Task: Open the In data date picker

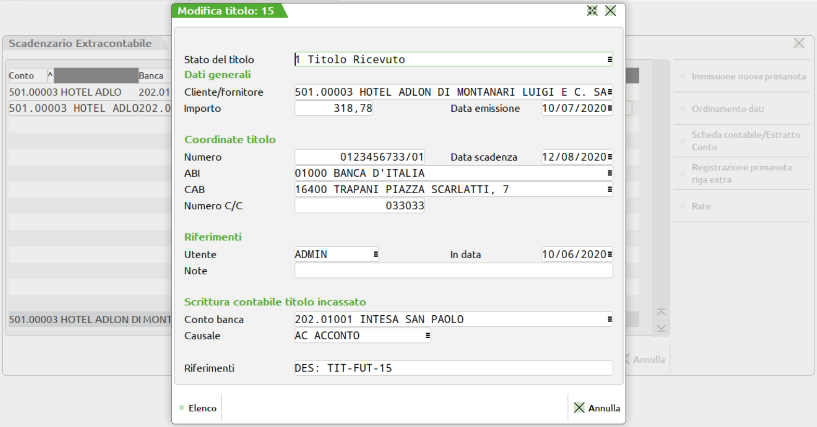Action: 609,255
